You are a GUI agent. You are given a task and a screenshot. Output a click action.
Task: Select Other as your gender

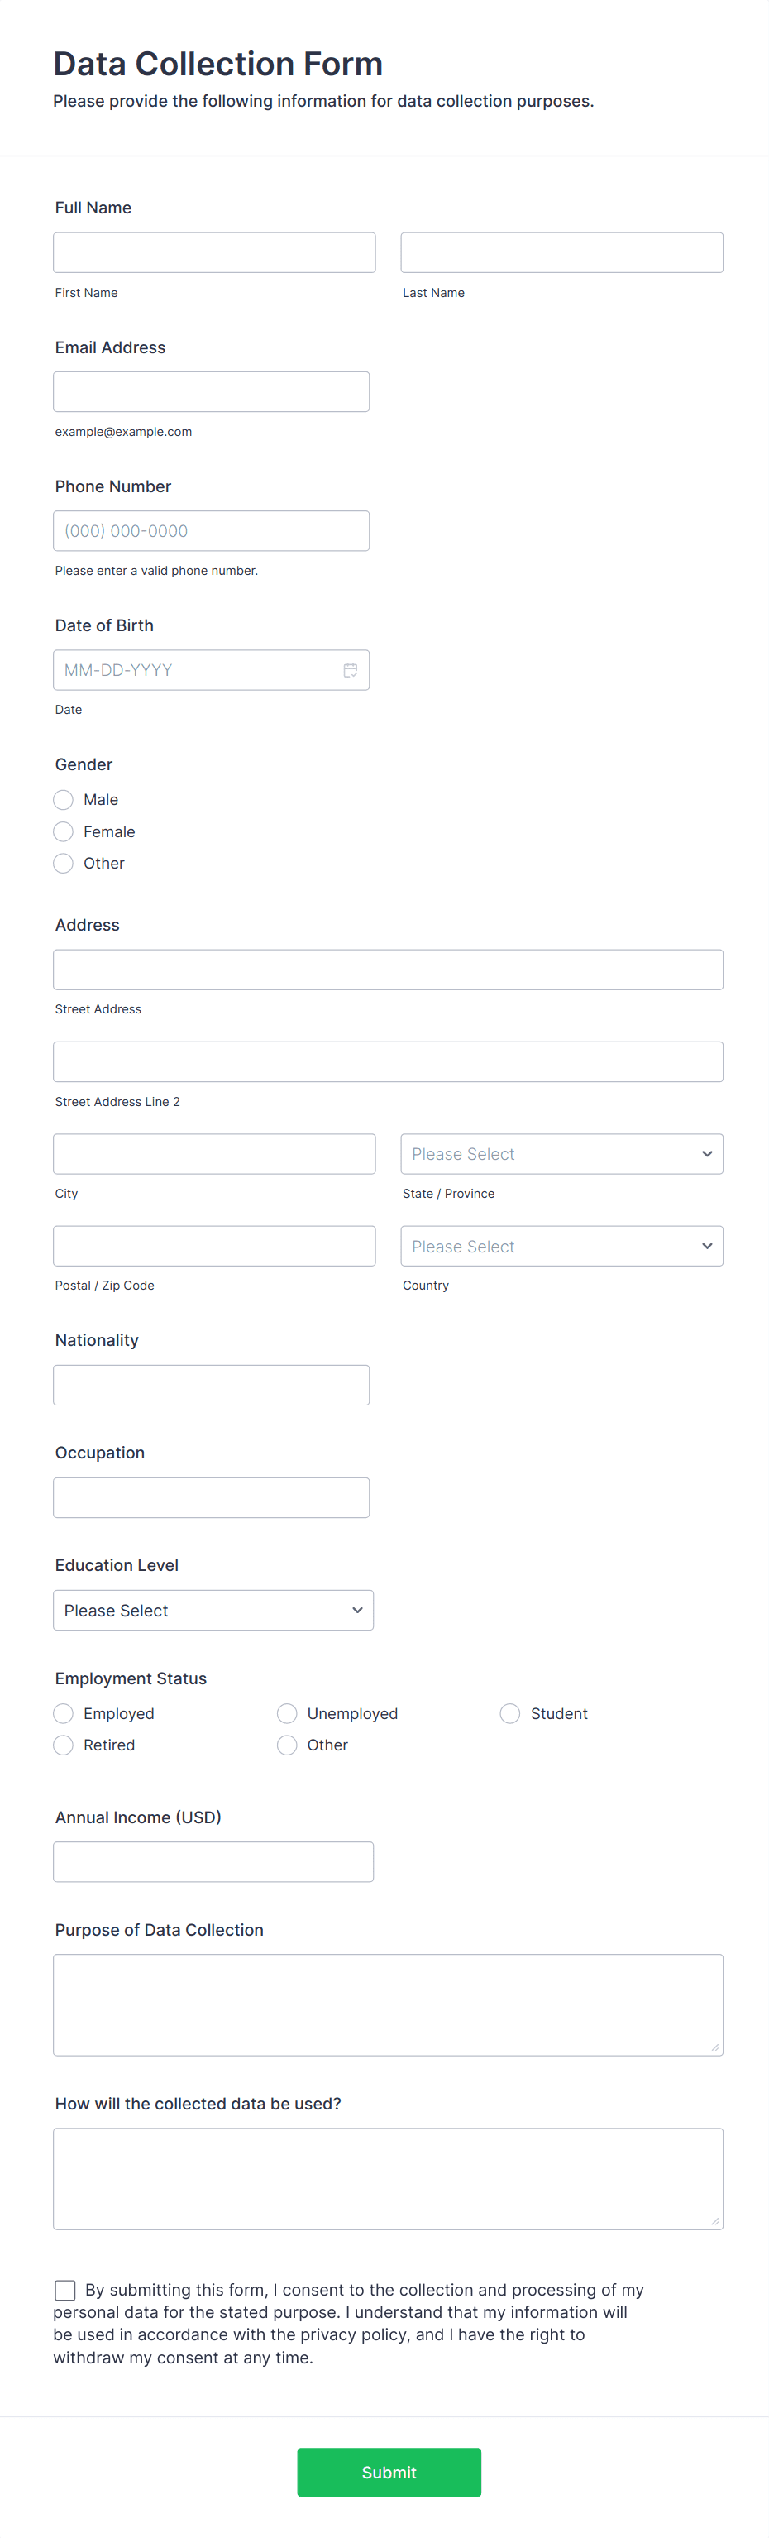[x=63, y=862]
